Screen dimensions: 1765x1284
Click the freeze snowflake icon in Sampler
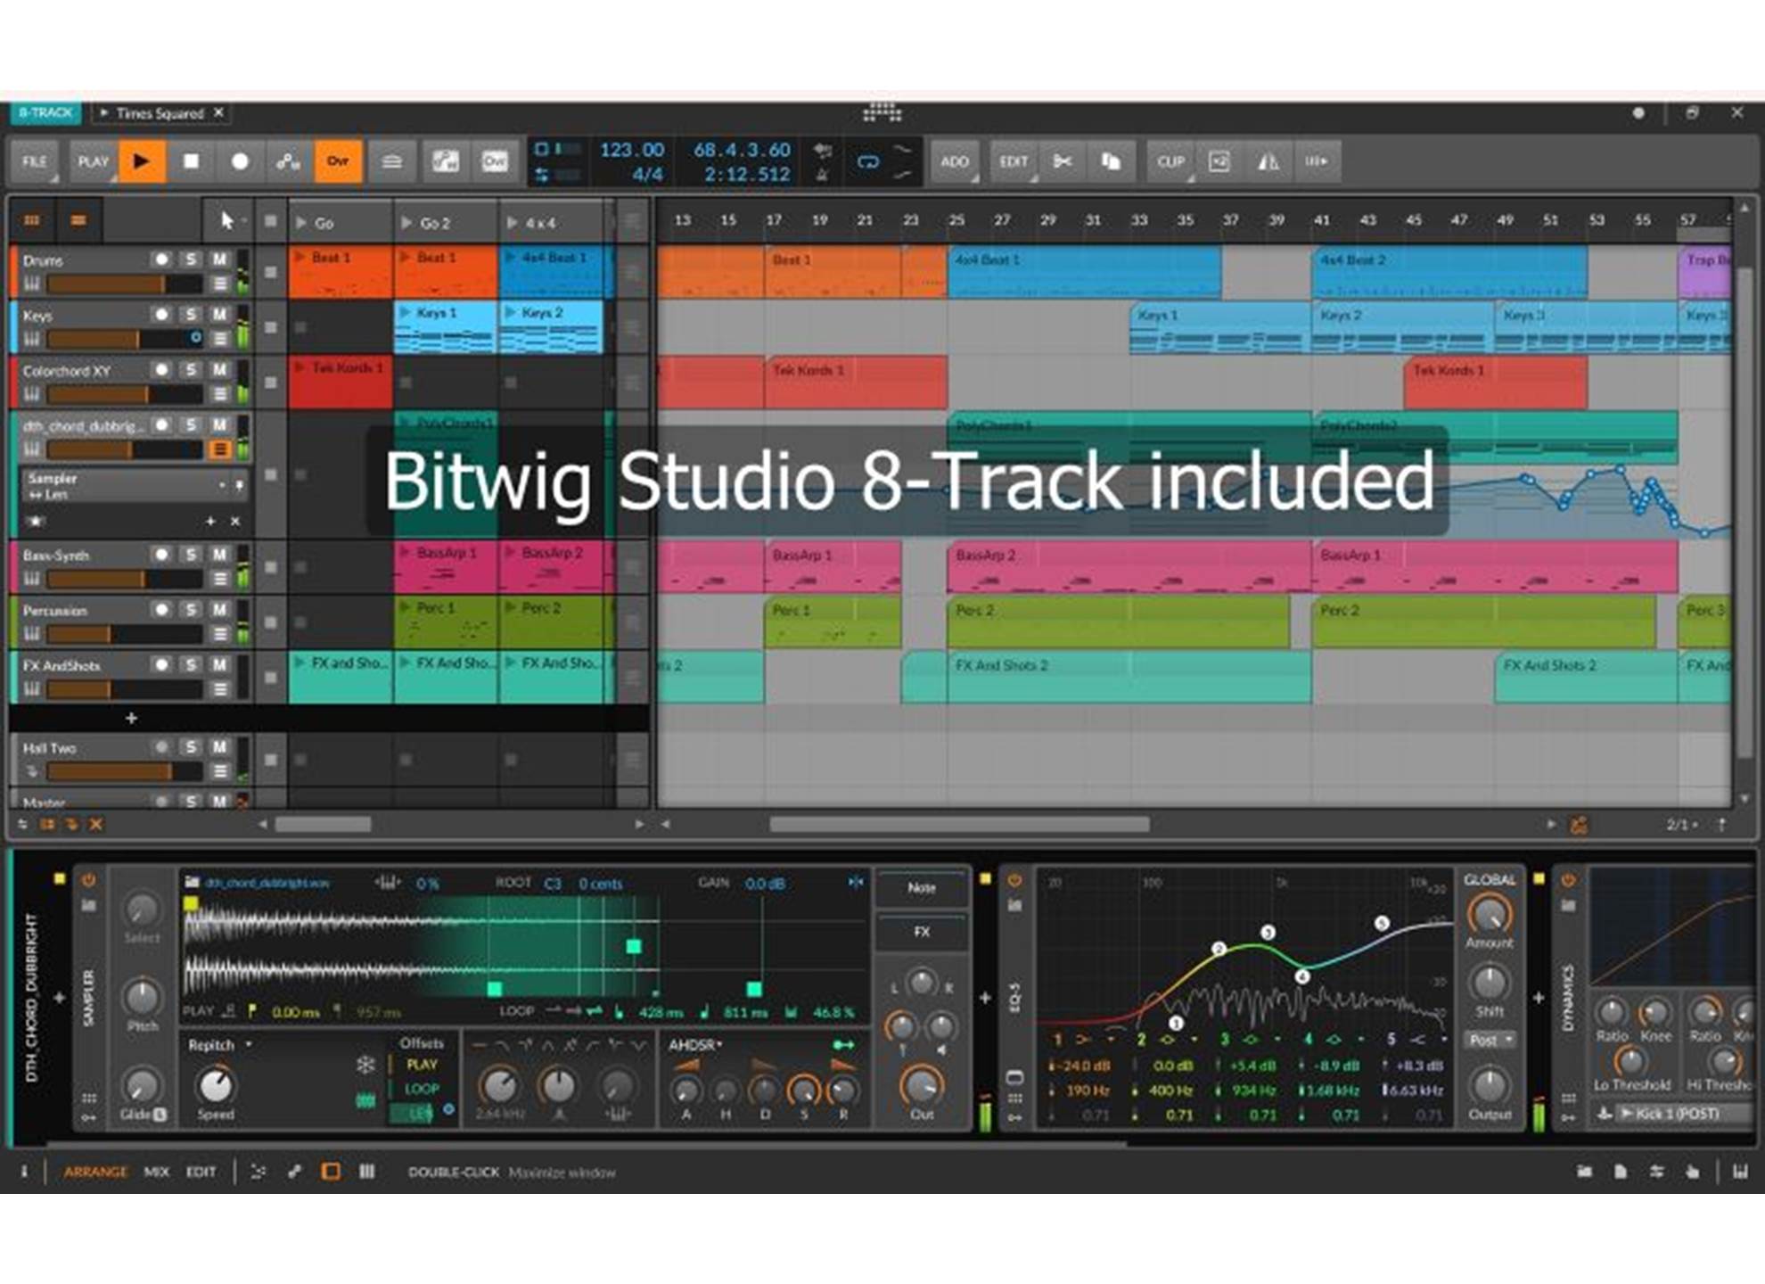coord(365,1064)
